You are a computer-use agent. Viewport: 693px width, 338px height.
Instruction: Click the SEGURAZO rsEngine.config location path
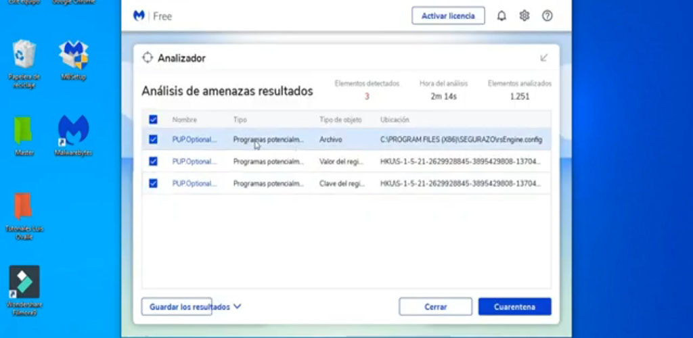(x=461, y=139)
